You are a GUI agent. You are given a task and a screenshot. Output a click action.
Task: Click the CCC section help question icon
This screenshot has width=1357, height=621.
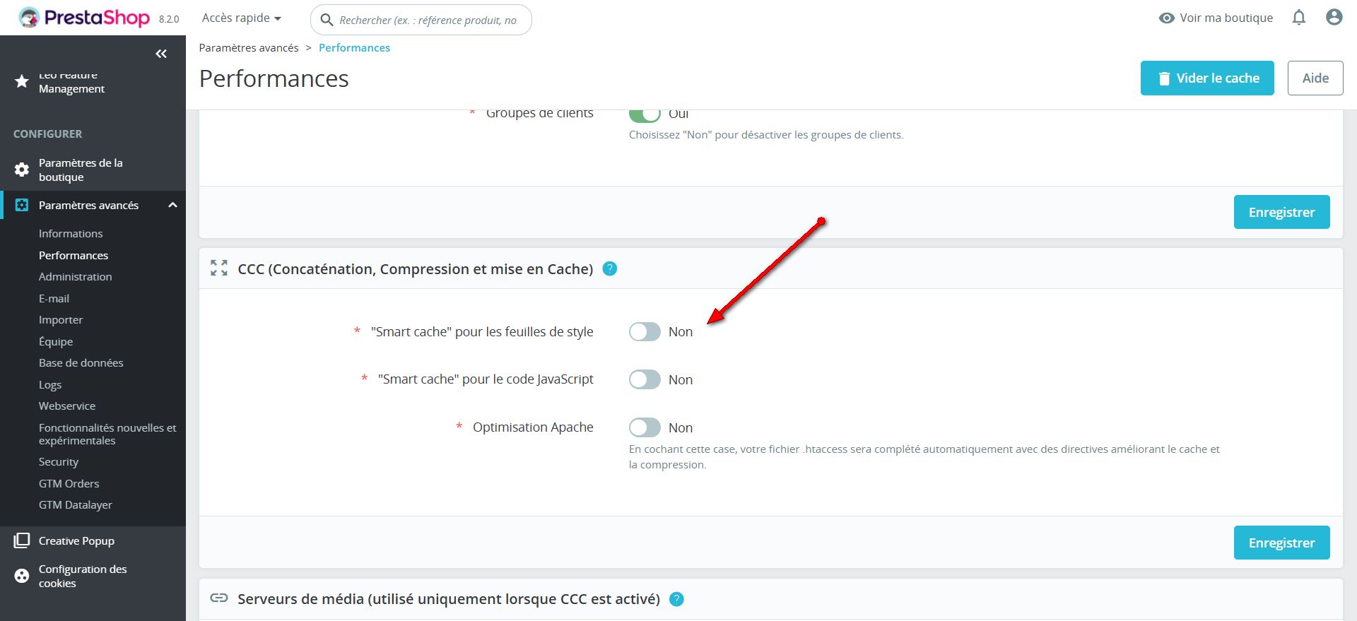(610, 268)
